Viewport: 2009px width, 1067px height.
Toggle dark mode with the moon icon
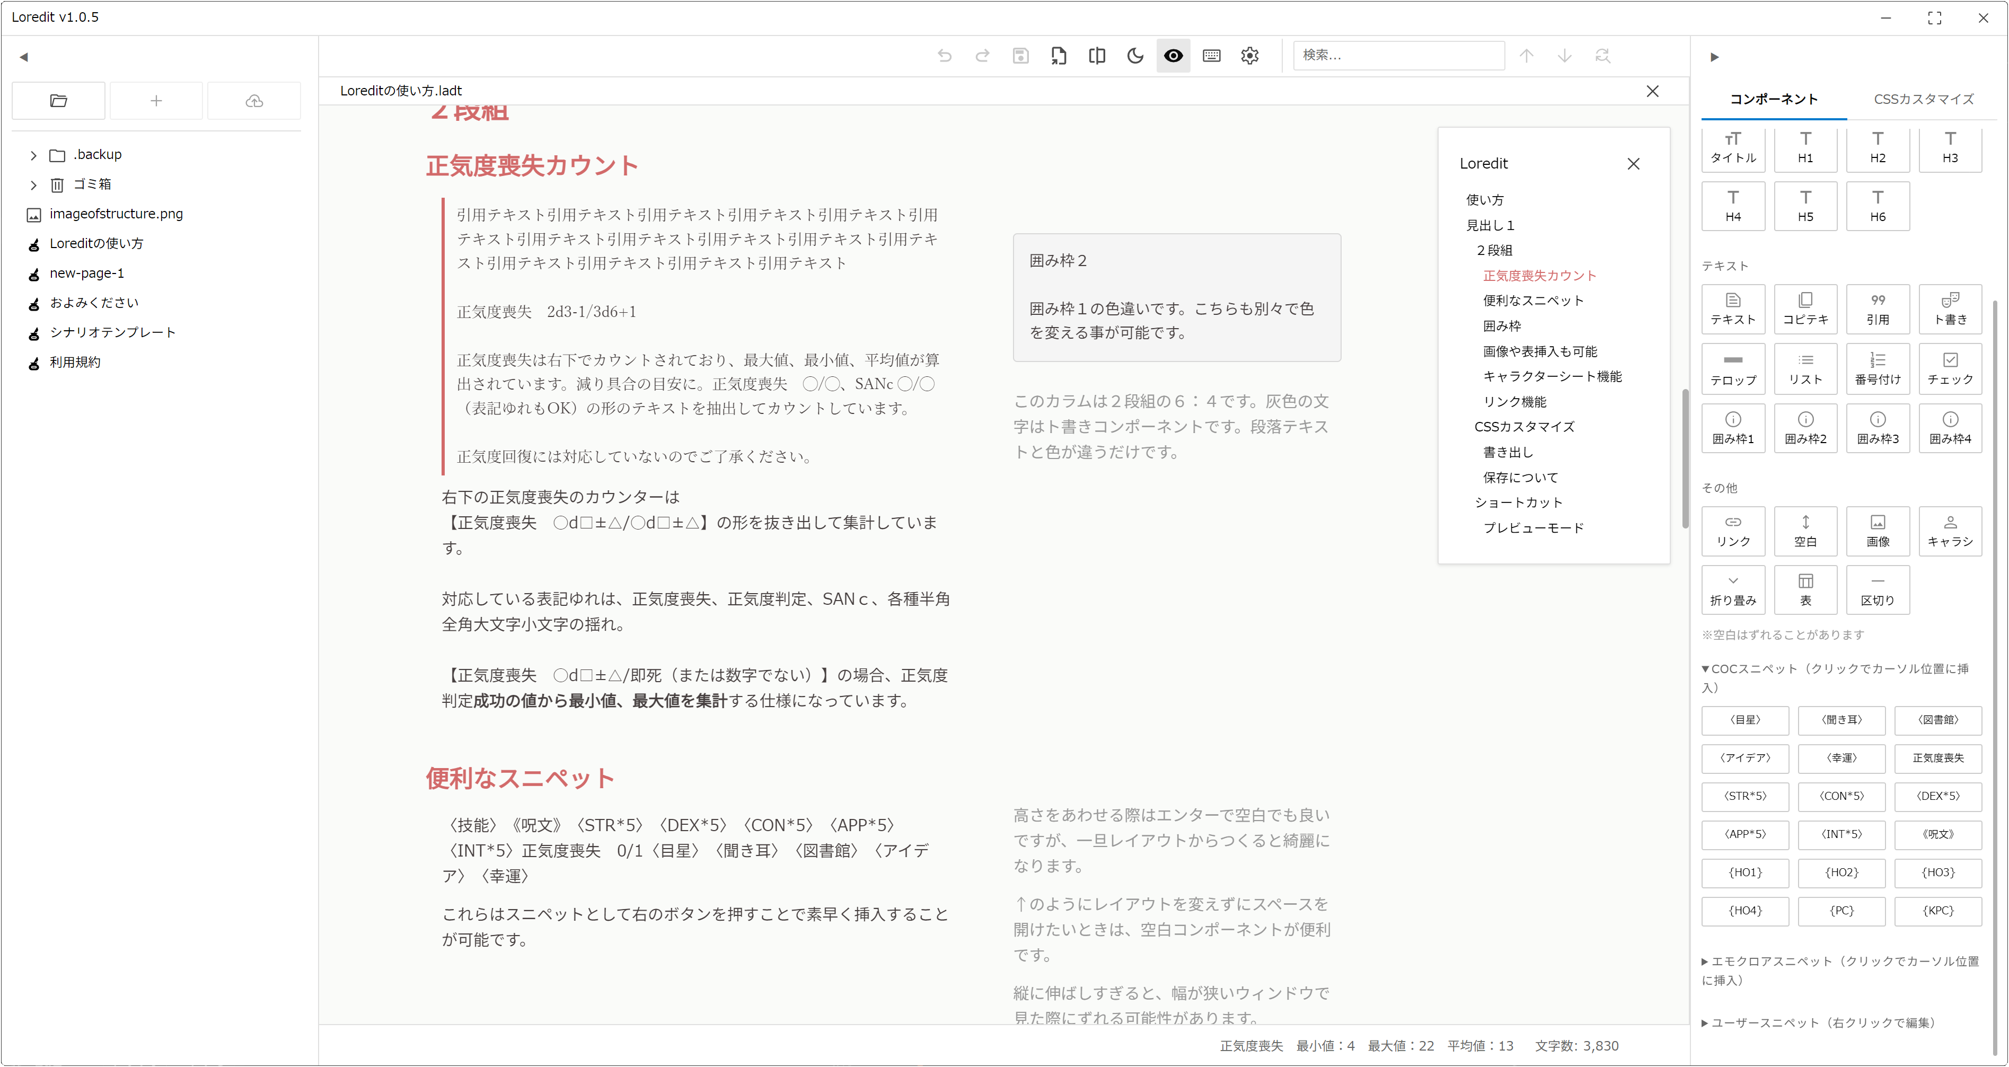pyautogui.click(x=1135, y=55)
